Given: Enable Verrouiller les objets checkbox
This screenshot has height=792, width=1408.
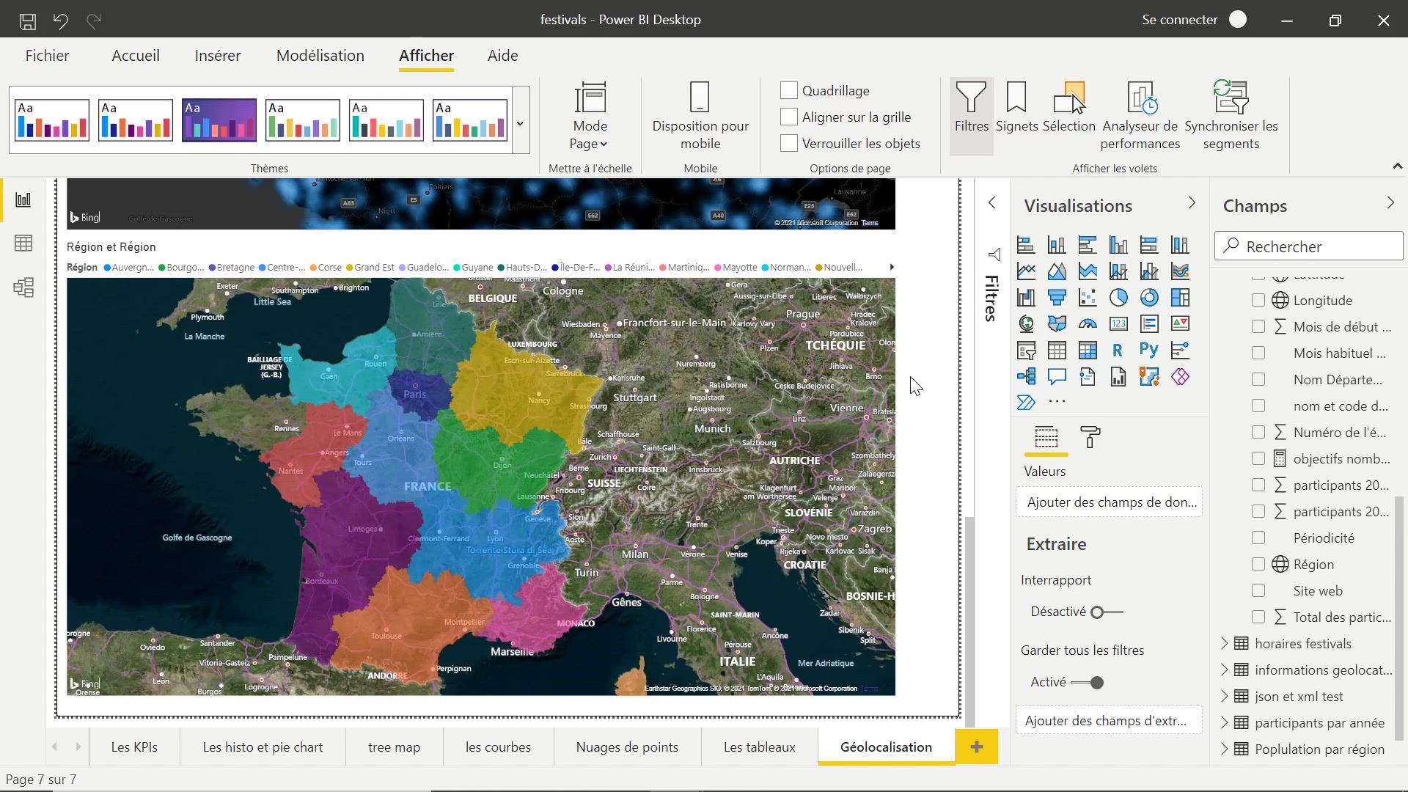Looking at the screenshot, I should coord(789,143).
